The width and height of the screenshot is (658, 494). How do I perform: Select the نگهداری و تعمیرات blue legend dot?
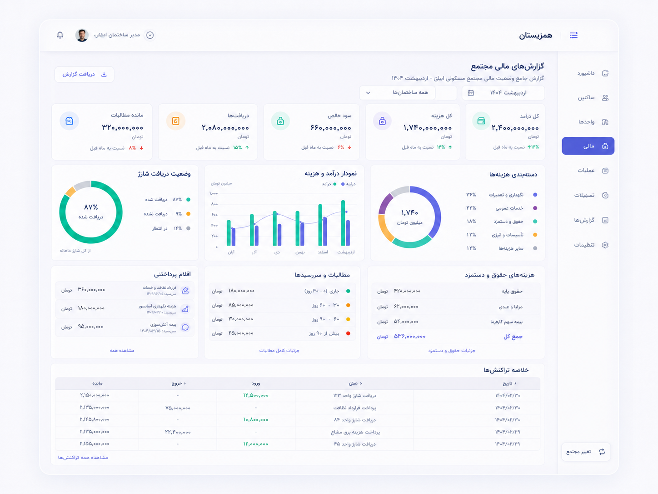point(535,195)
